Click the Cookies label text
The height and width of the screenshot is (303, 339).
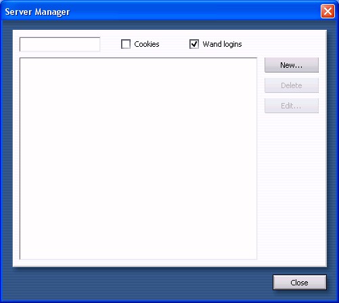(x=147, y=44)
